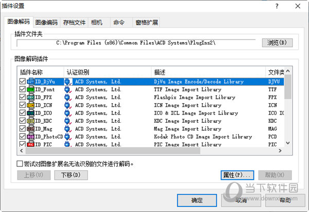Viewport: 309px width, 212px height.
Task: Click the ID_FPX plugin icon
Action: click(x=30, y=97)
